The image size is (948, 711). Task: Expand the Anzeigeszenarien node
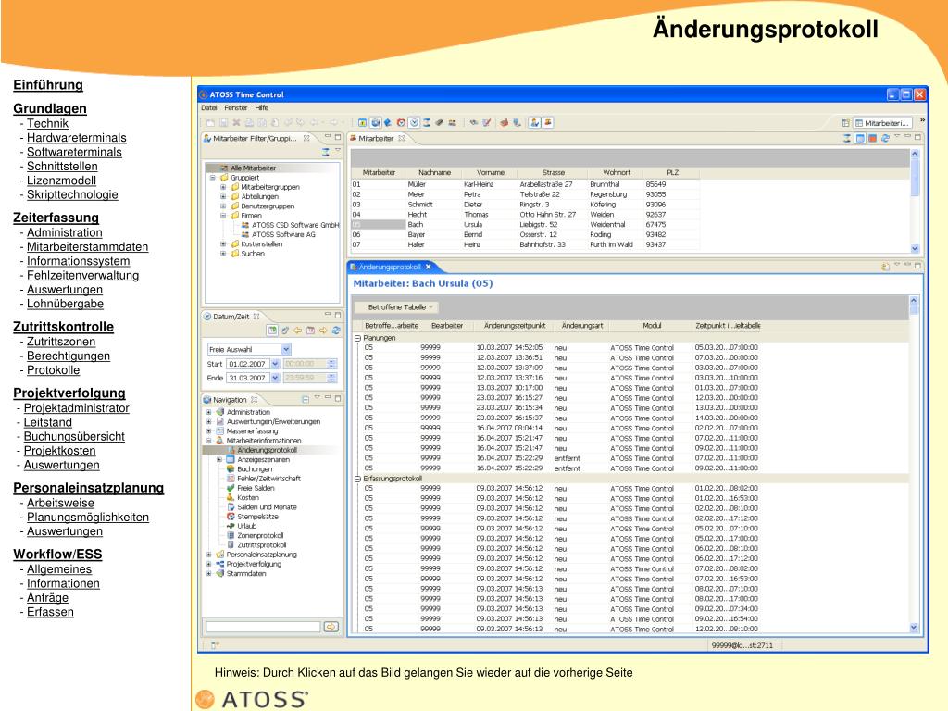tap(219, 459)
